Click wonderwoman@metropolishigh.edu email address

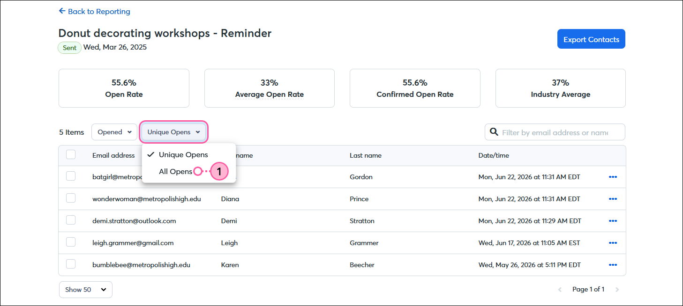147,199
